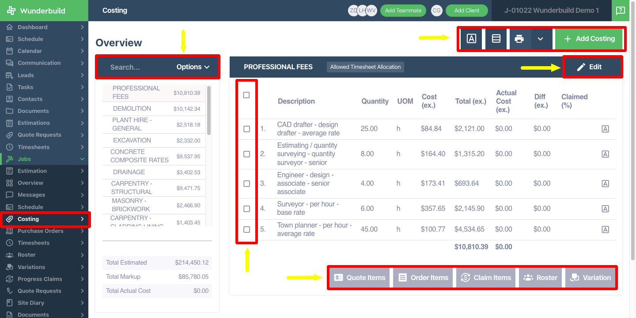Tick the checkbox for Surveyor per hour row
The width and height of the screenshot is (636, 318).
point(246,209)
